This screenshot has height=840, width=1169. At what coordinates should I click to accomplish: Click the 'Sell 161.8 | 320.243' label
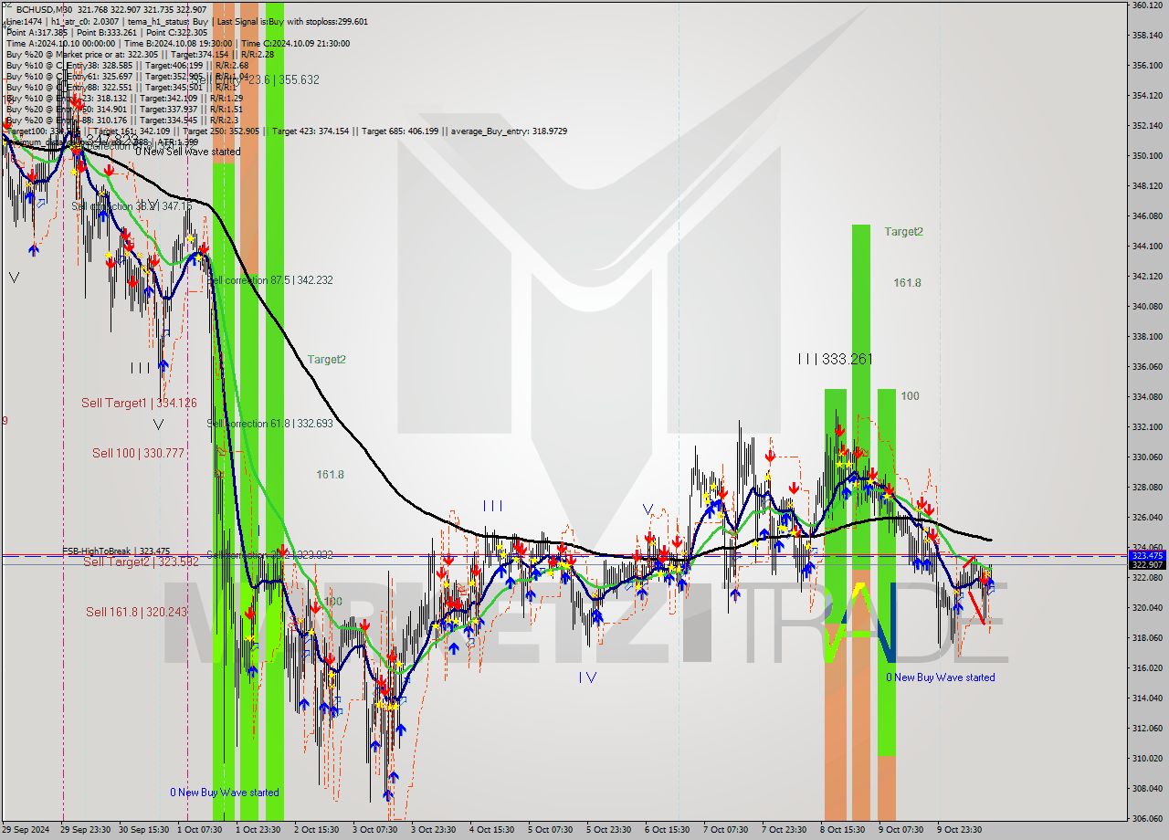(x=136, y=612)
